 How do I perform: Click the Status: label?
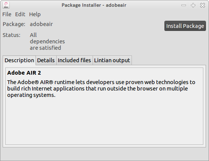11,35
